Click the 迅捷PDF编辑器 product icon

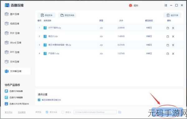(x=6, y=97)
